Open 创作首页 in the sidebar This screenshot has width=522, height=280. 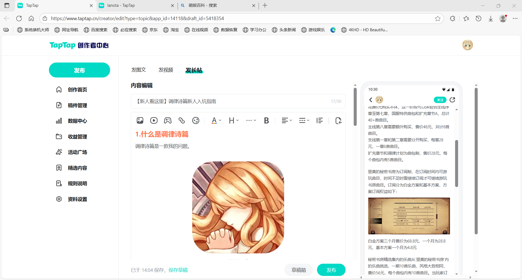(x=72, y=90)
